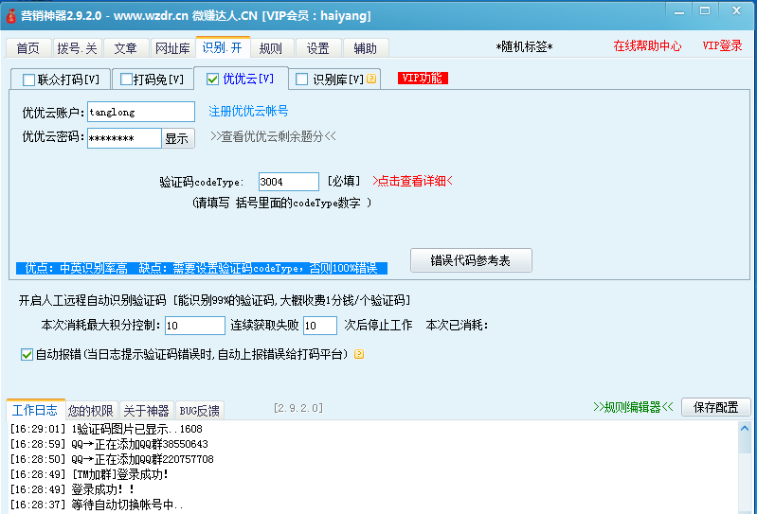Switch to the 拨号.关 tab
This screenshot has width=757, height=514.
tap(76, 48)
